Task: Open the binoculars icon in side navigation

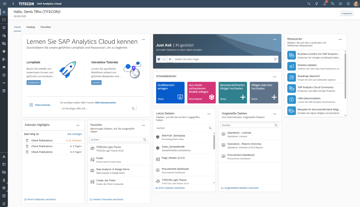Action: tap(4, 67)
